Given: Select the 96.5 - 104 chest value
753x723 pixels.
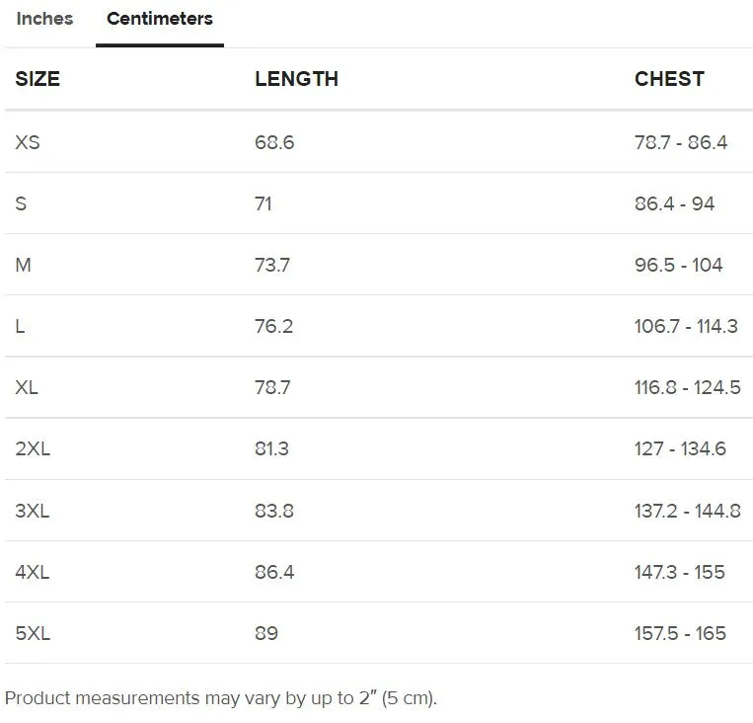Looking at the screenshot, I should click(x=679, y=265).
